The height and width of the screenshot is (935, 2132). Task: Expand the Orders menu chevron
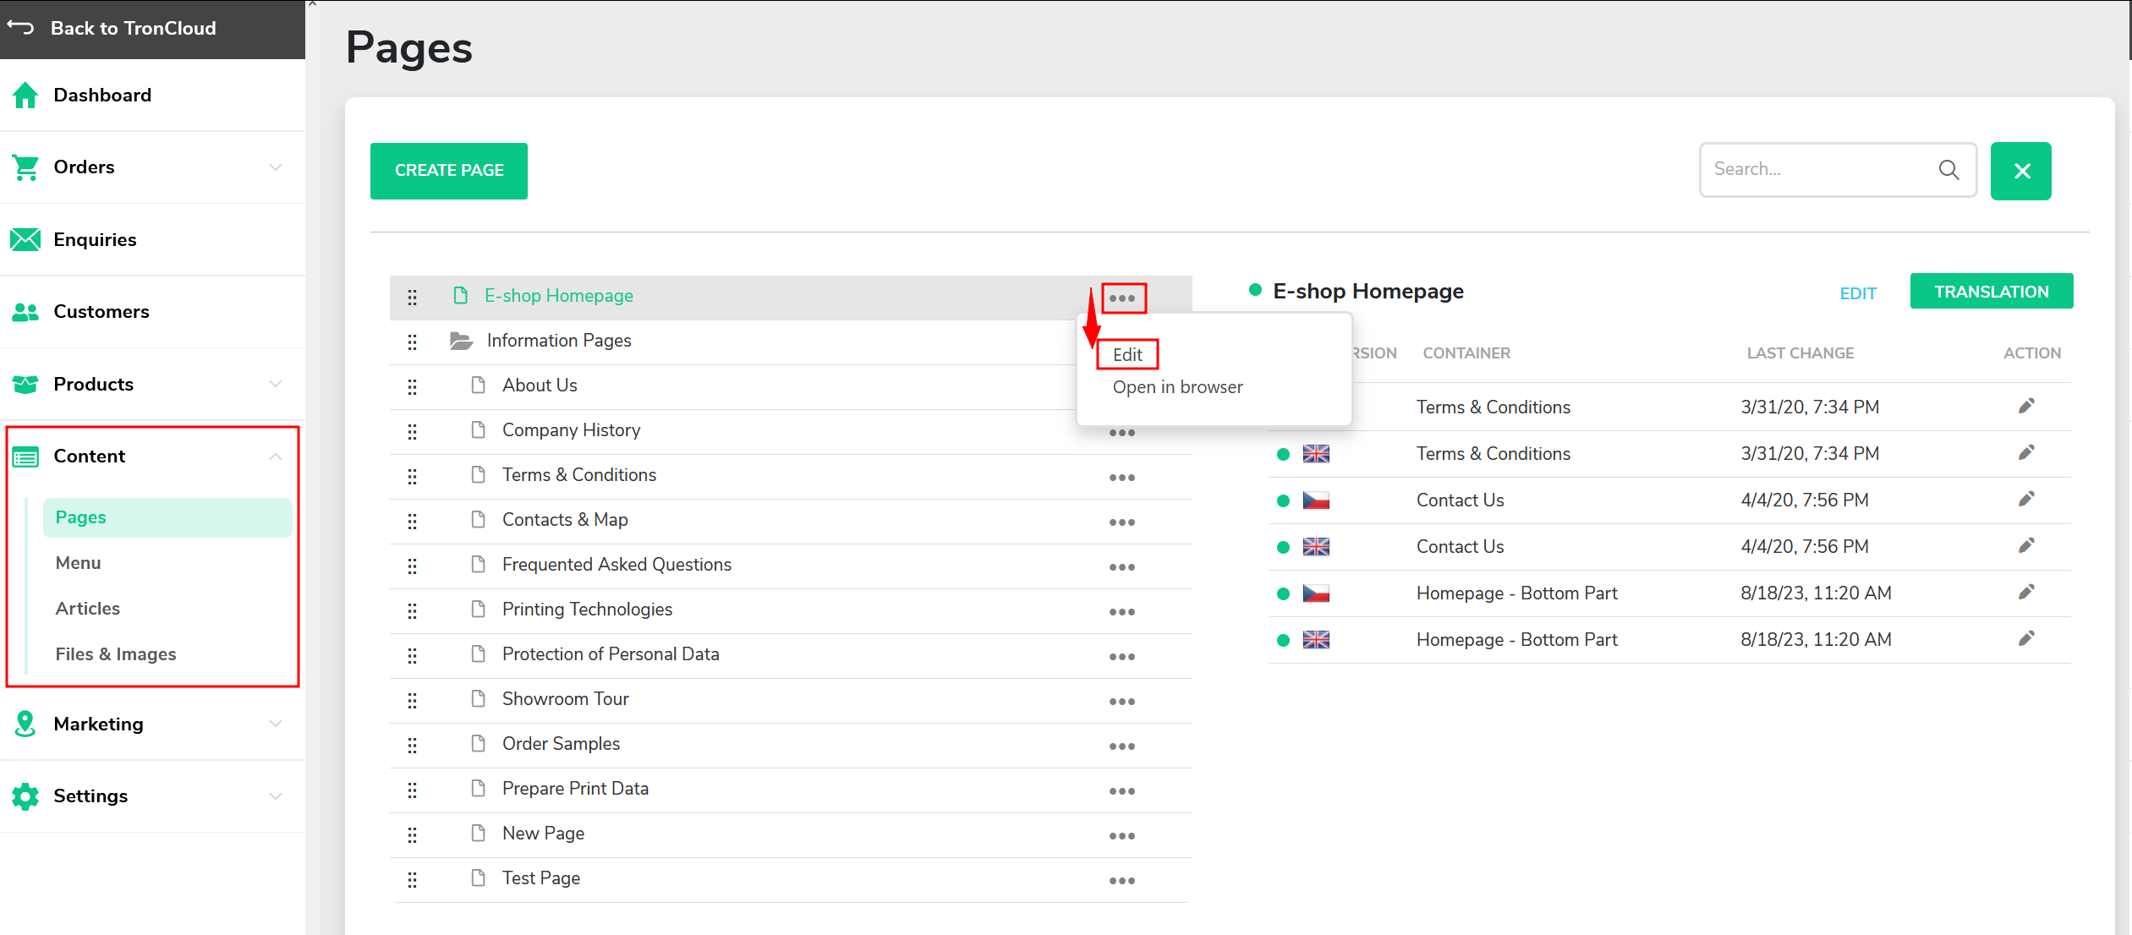pyautogui.click(x=276, y=167)
